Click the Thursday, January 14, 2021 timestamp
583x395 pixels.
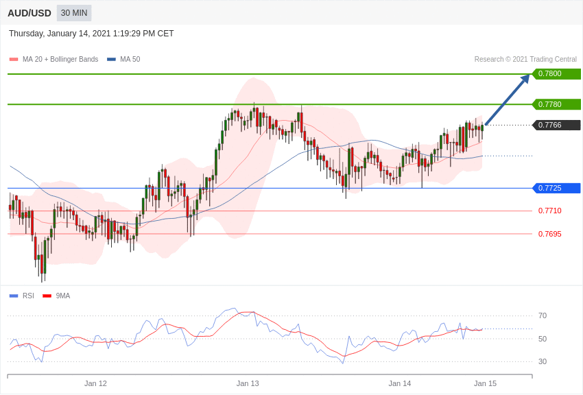91,34
